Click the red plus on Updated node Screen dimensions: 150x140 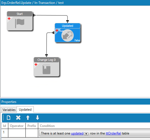tap(57, 30)
